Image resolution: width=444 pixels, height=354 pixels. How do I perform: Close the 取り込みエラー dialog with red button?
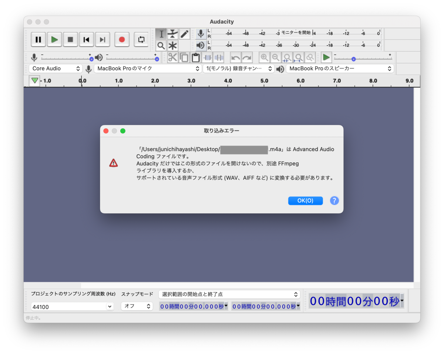[x=106, y=131]
